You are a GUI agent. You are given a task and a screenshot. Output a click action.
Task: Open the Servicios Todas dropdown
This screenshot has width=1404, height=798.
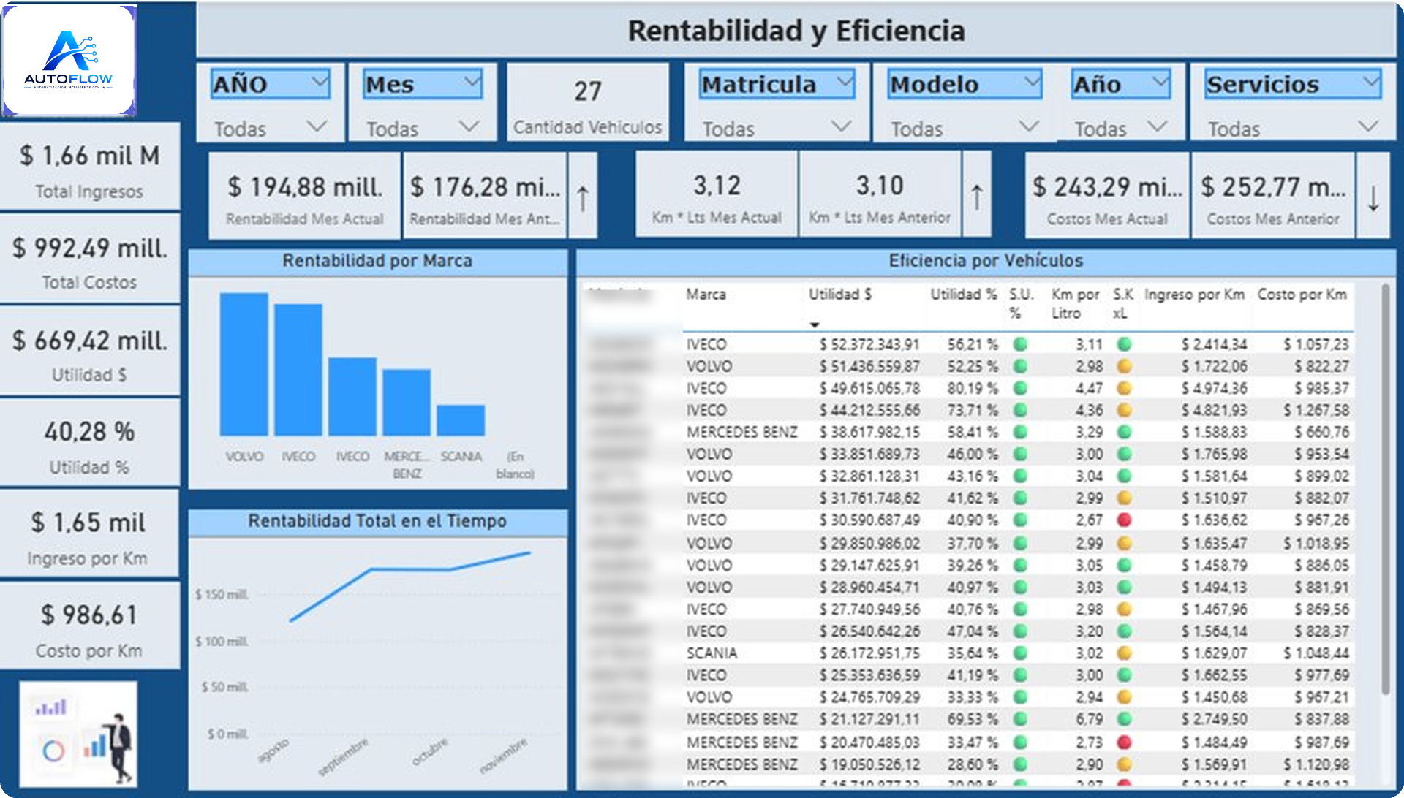(1292, 128)
